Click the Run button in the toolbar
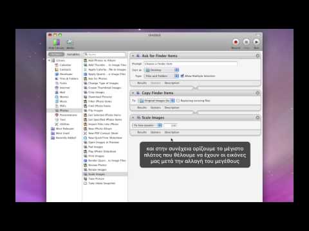 [x=256, y=42]
